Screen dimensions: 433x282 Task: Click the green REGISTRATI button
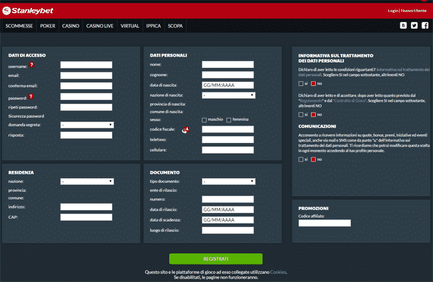[x=216, y=259]
